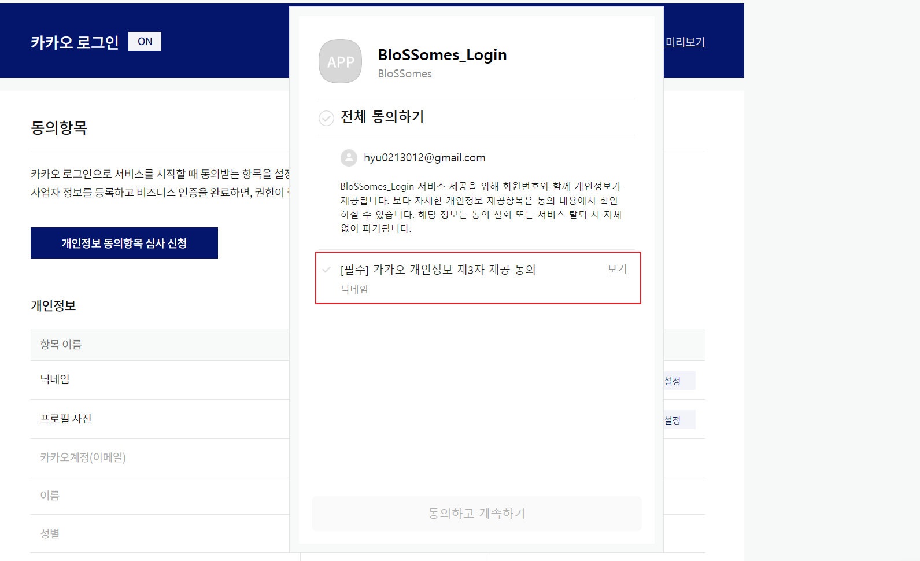Select the 프로필 사진 row label
The image size is (920, 561).
tap(66, 419)
